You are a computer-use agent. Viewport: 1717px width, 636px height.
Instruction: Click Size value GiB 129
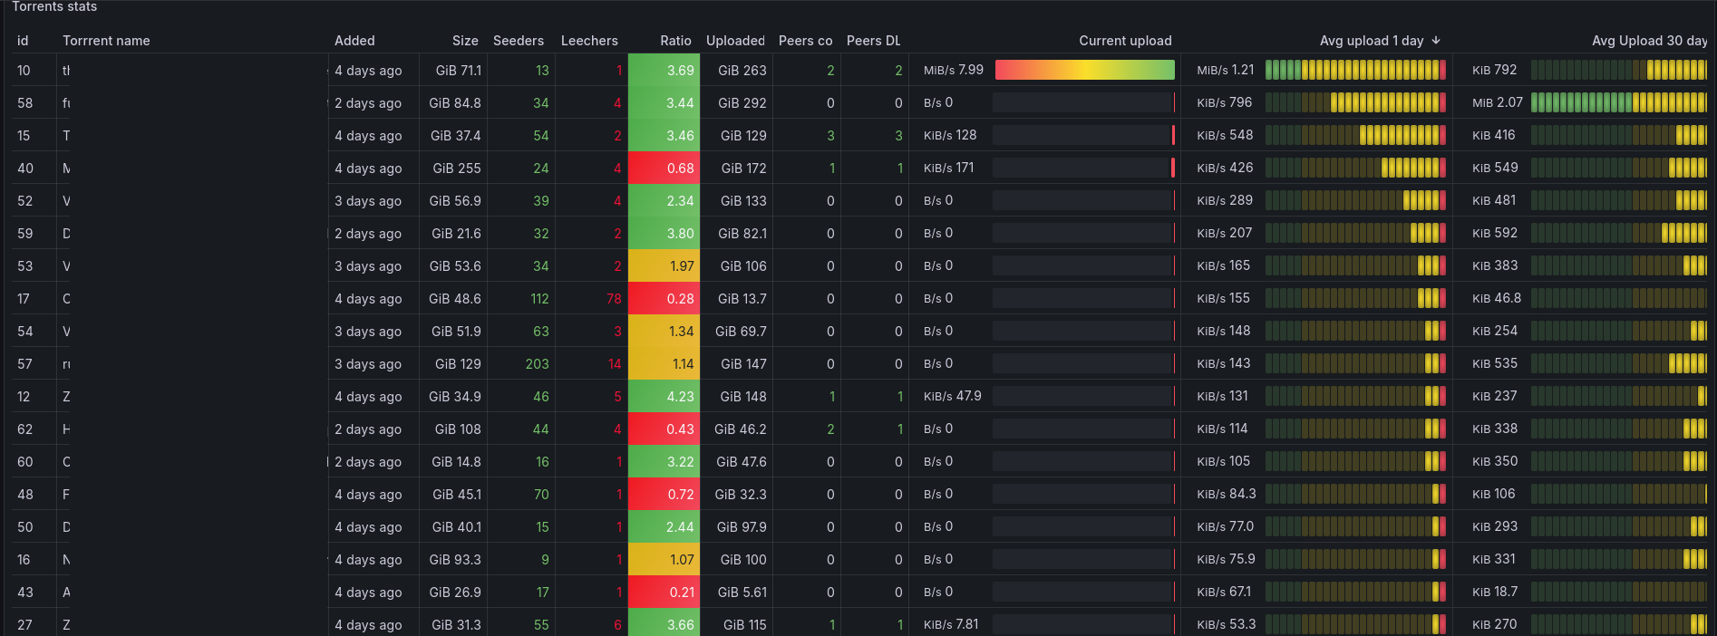click(458, 364)
